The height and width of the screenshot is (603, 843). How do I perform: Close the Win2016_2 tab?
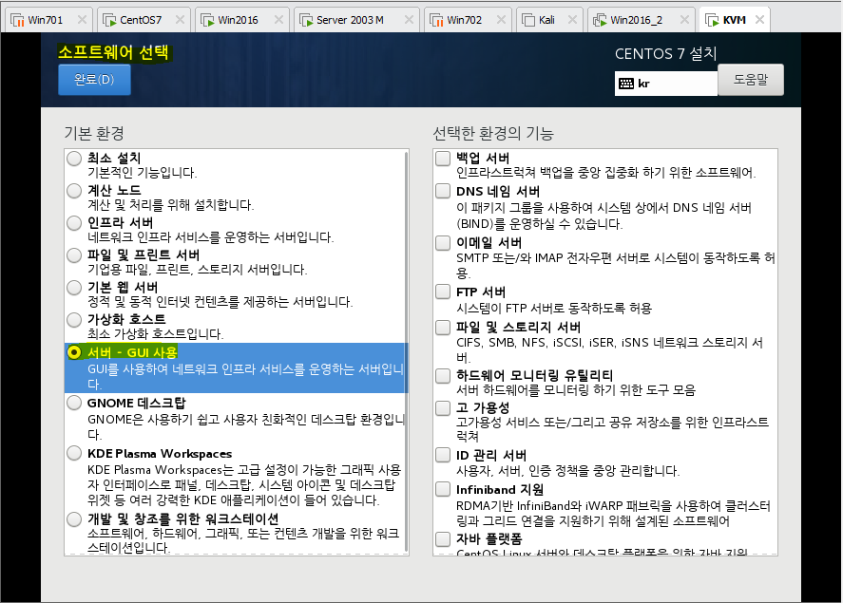(684, 20)
